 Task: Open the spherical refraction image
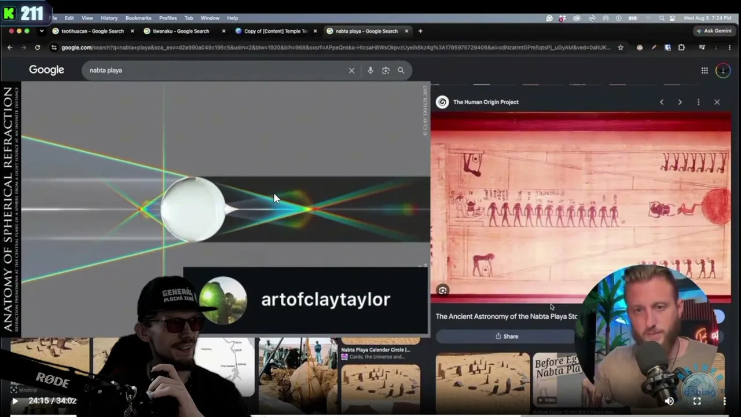215,210
